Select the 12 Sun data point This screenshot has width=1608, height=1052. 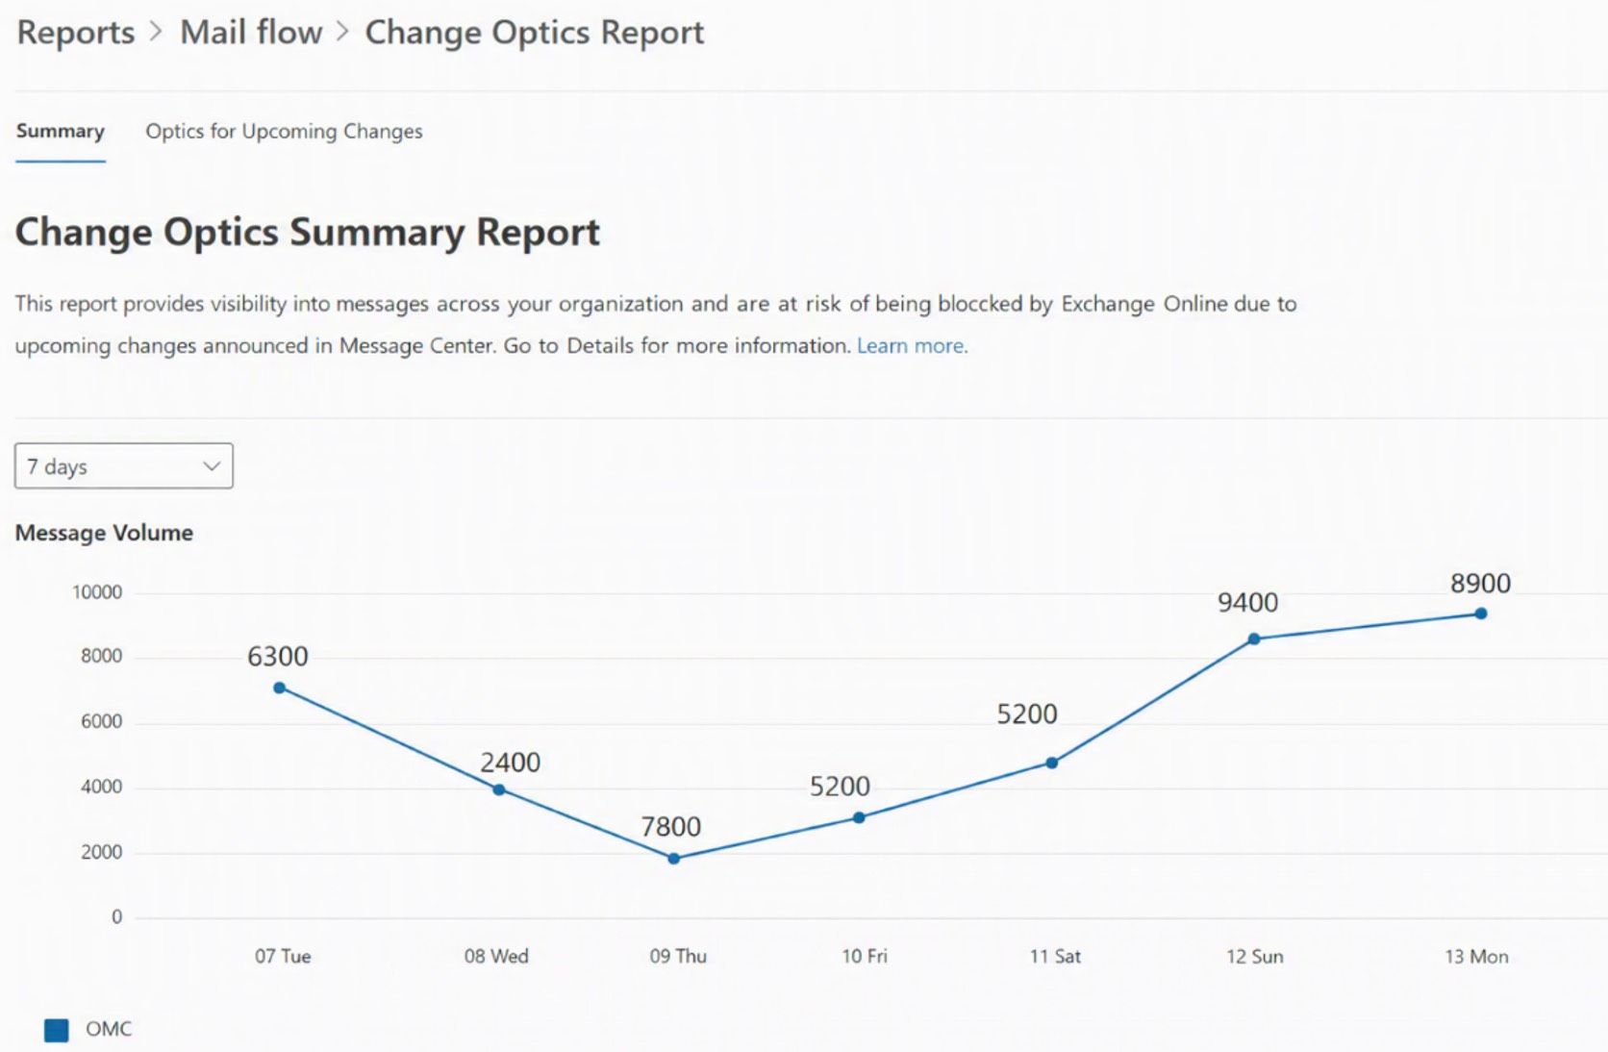pyautogui.click(x=1253, y=639)
